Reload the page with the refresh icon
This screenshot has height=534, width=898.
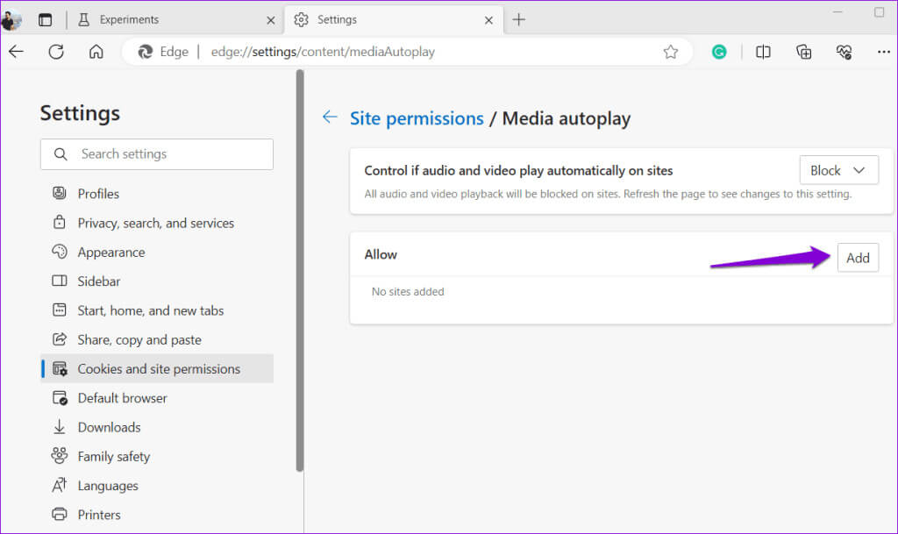point(56,52)
